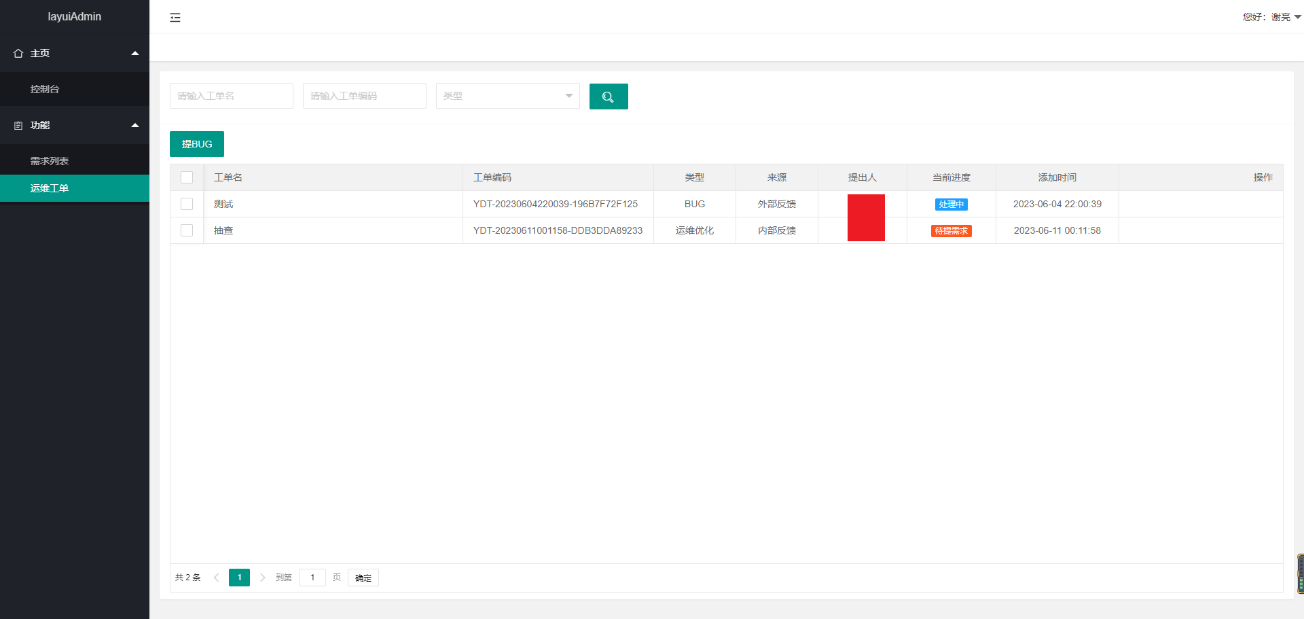This screenshot has width=1304, height=619.
Task: Click the 提BUG button
Action: pos(197,144)
